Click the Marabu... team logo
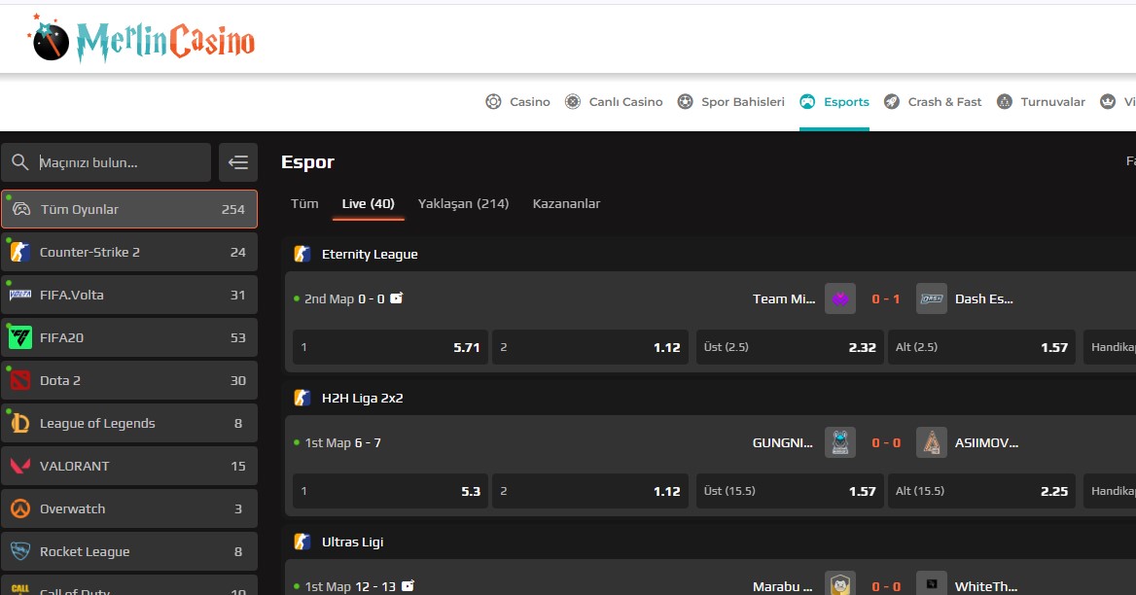Screen dimensions: 1136x595 click(x=840, y=583)
